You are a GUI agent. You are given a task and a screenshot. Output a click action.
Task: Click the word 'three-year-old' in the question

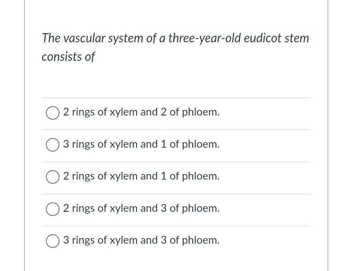pyautogui.click(x=204, y=38)
